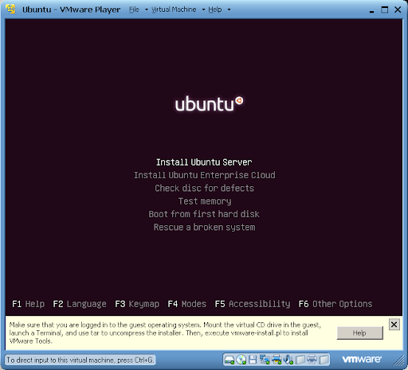Image resolution: width=408 pixels, height=370 pixels.
Task: Select Install Ubuntu Server boot option
Action: pos(204,162)
